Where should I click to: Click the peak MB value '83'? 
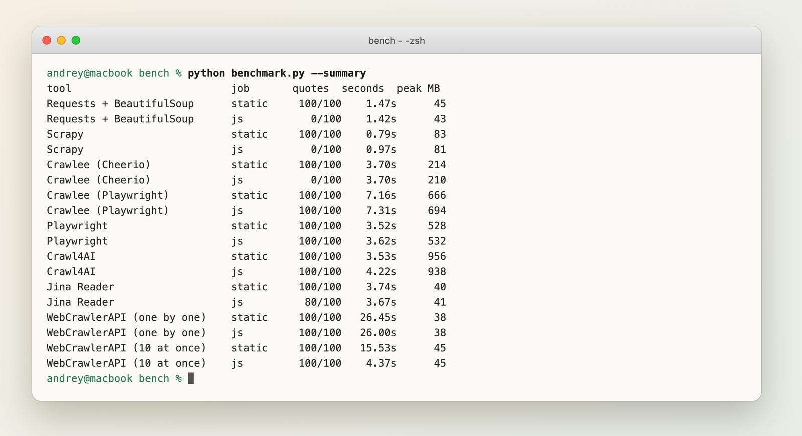click(440, 134)
